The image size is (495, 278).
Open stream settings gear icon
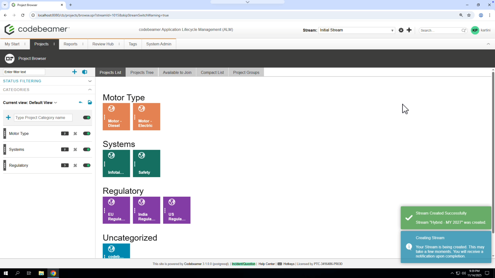point(401,30)
